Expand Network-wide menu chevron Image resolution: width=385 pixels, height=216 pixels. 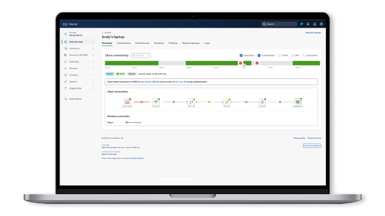pyautogui.click(x=93, y=42)
